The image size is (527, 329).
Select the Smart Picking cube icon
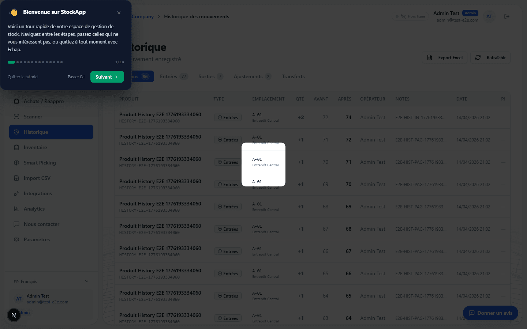pos(16,163)
